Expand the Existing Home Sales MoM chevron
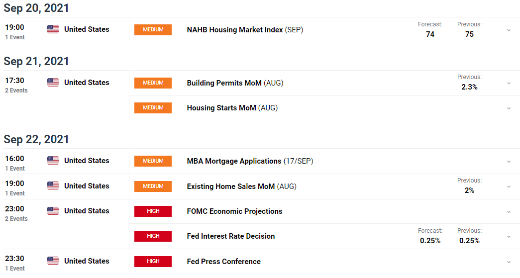The height and width of the screenshot is (278, 520). [x=509, y=187]
